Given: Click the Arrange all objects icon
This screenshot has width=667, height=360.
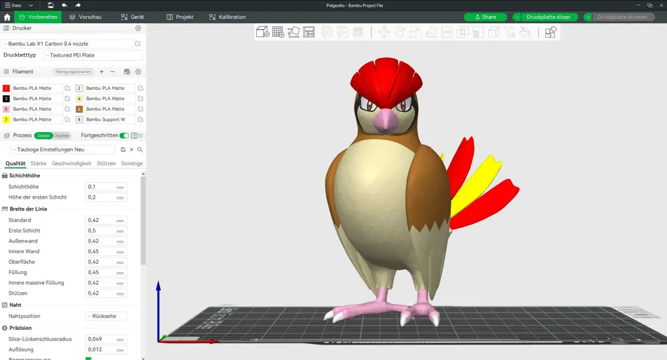Looking at the screenshot, I should [309, 32].
